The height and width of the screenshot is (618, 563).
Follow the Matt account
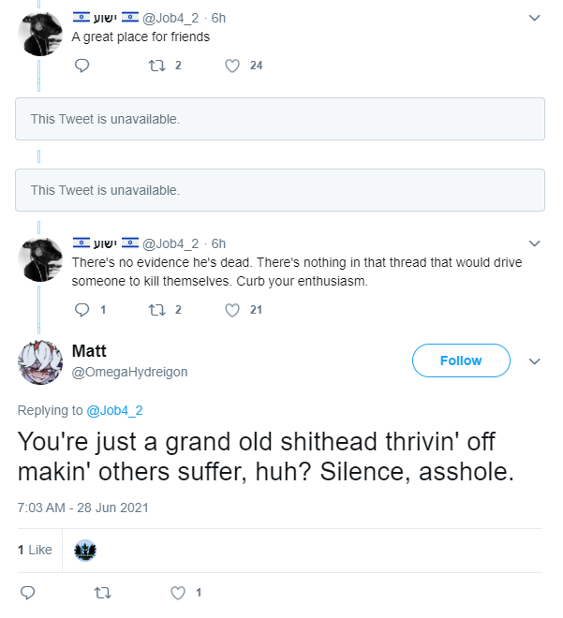tap(461, 360)
